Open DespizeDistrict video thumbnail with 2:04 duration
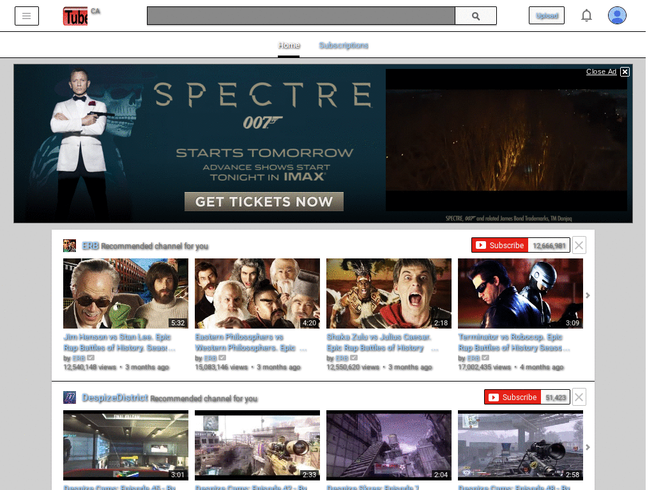Screen dimensions: 654x490 pos(389,445)
